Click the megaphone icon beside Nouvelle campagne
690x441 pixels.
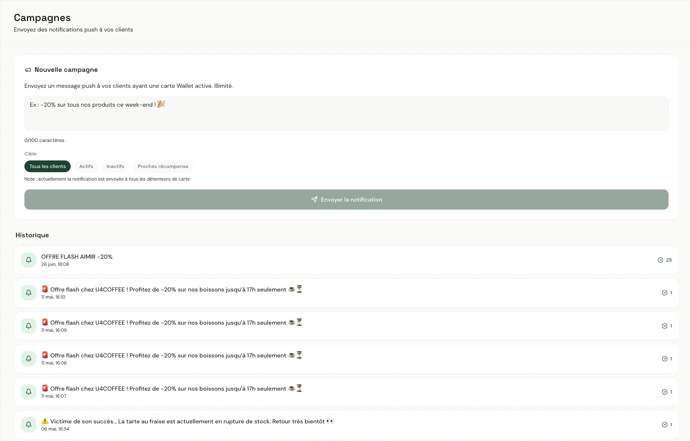[x=28, y=70]
